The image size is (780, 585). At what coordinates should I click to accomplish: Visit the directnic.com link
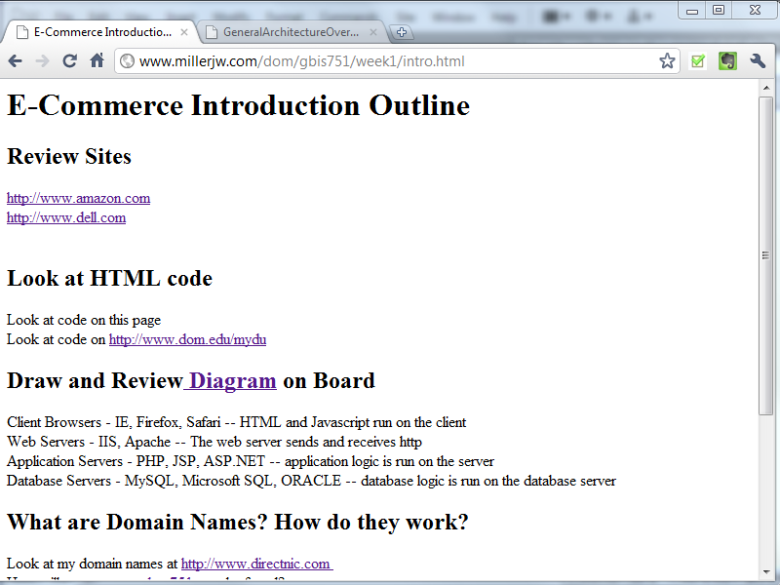pos(256,564)
